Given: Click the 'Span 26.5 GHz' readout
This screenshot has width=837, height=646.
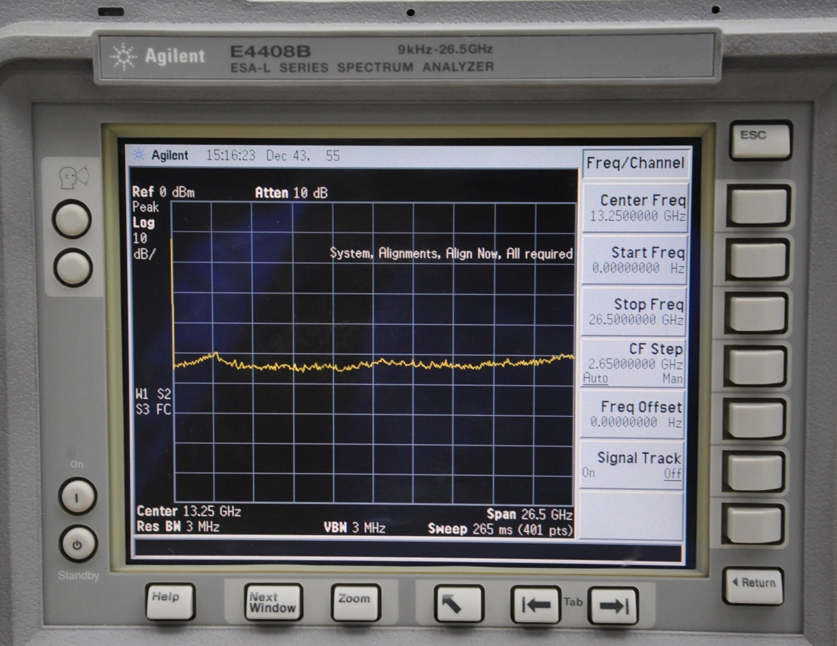Looking at the screenshot, I should [530, 514].
